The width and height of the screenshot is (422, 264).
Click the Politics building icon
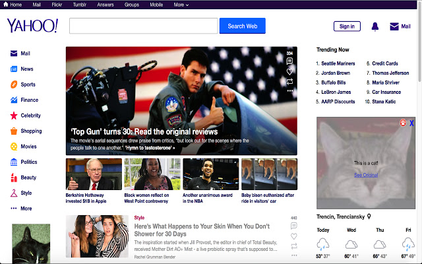pyautogui.click(x=14, y=162)
